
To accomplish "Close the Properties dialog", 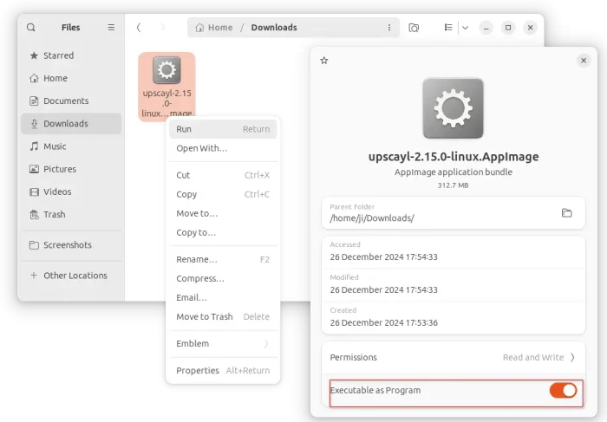I will (584, 61).
